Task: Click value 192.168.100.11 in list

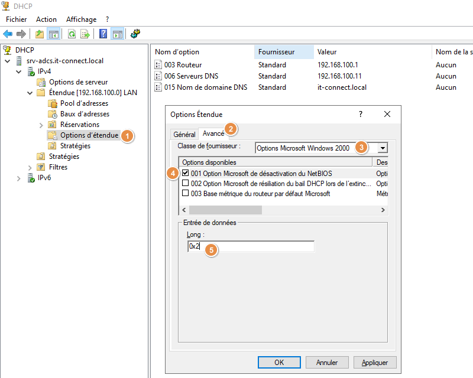Action: coord(339,76)
